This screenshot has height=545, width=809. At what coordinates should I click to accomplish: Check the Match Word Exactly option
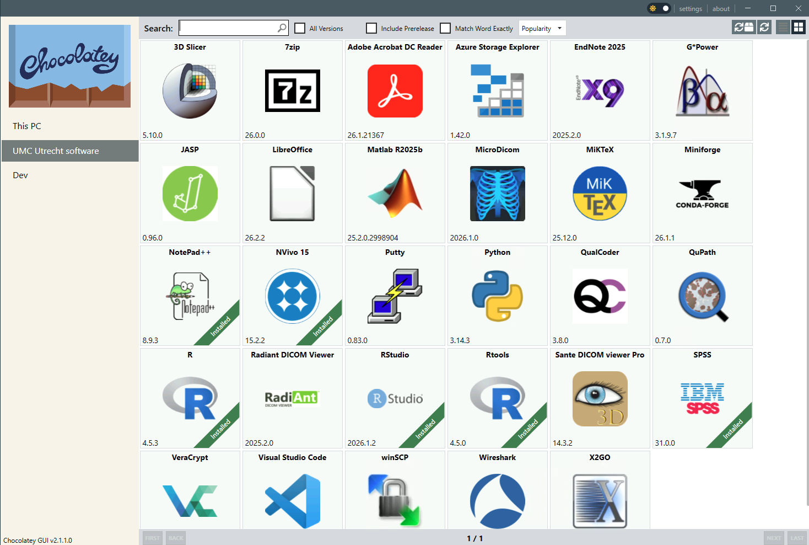click(x=445, y=28)
